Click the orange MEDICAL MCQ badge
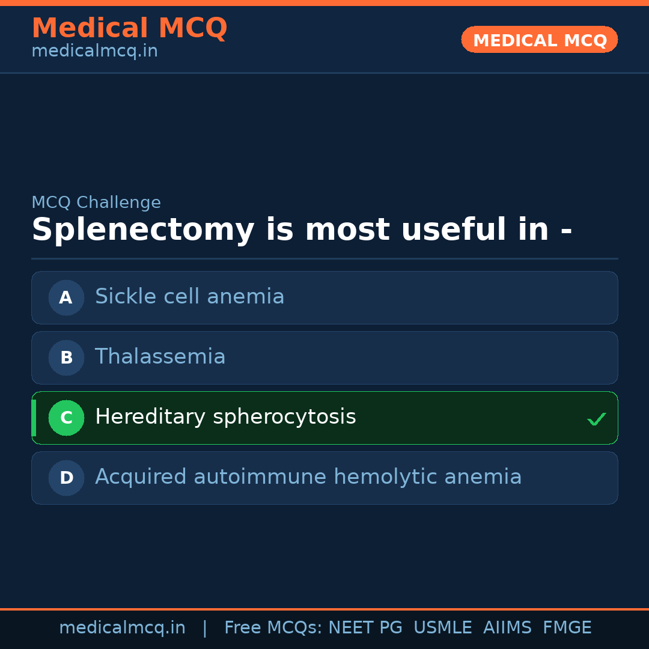Screen dimensions: 649x649 (x=540, y=40)
